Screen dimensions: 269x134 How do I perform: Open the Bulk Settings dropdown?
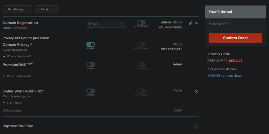[x=17, y=9]
